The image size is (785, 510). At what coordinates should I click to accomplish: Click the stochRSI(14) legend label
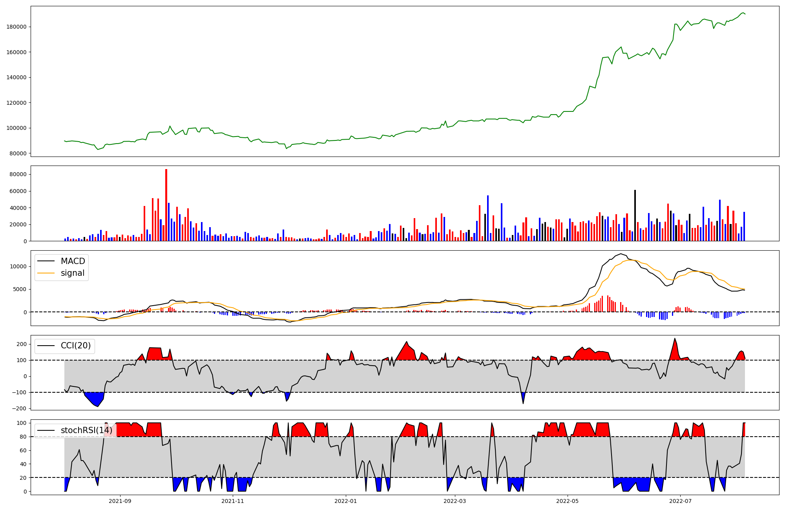coord(86,430)
